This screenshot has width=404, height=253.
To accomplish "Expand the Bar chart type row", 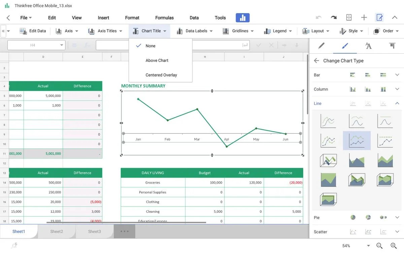I will [x=397, y=75].
